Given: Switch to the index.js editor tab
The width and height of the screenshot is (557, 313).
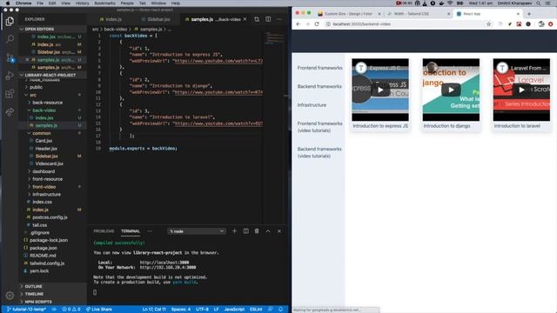Looking at the screenshot, I should [x=111, y=19].
